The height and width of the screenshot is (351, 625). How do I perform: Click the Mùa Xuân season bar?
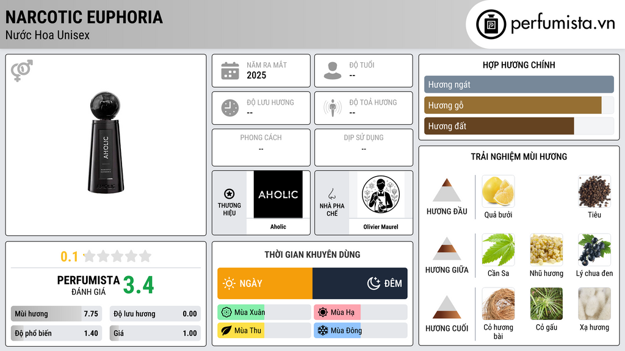264,313
